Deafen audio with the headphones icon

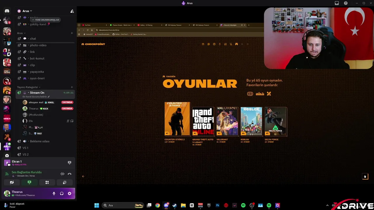[x=62, y=193]
